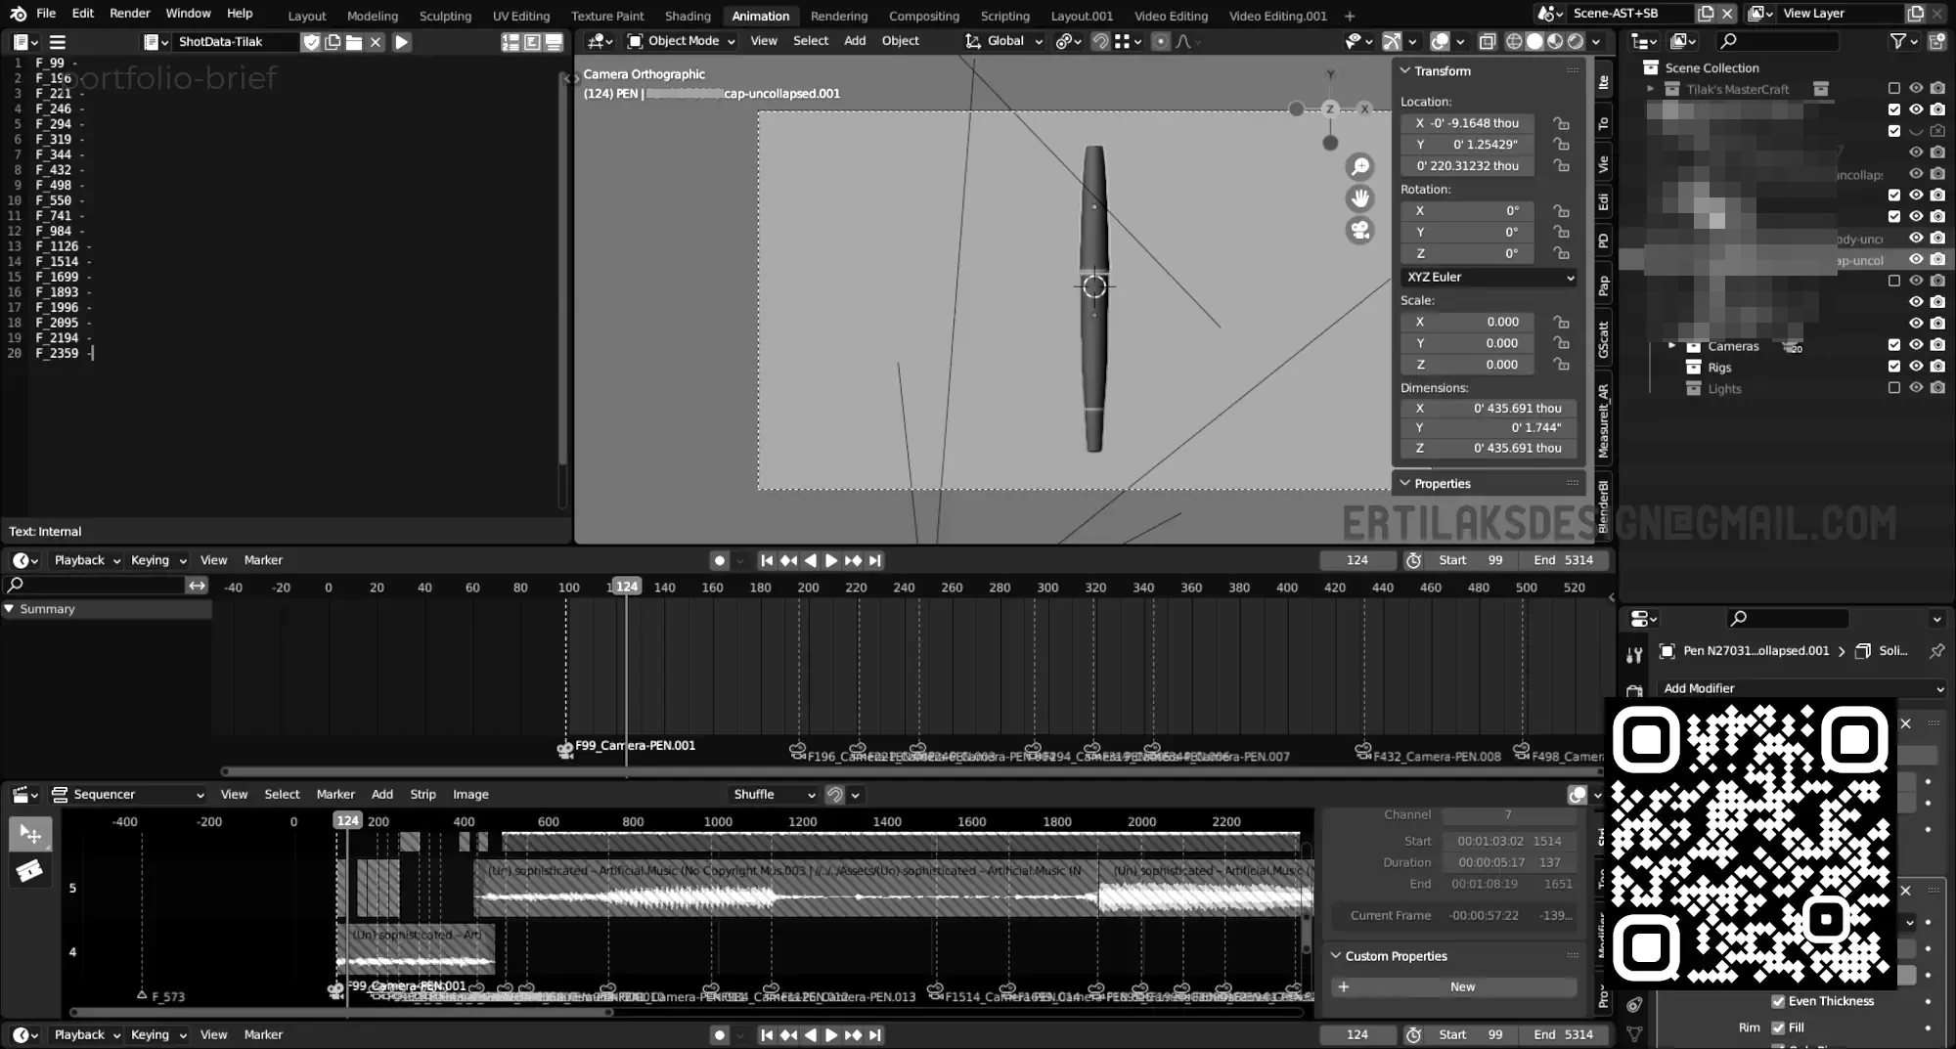Click New under Custom Properties

pyautogui.click(x=1461, y=986)
